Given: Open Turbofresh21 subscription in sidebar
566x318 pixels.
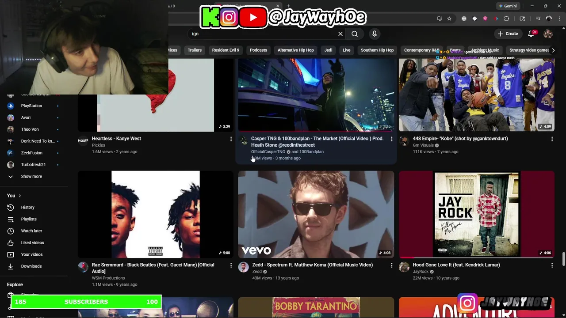Looking at the screenshot, I should 34,165.
